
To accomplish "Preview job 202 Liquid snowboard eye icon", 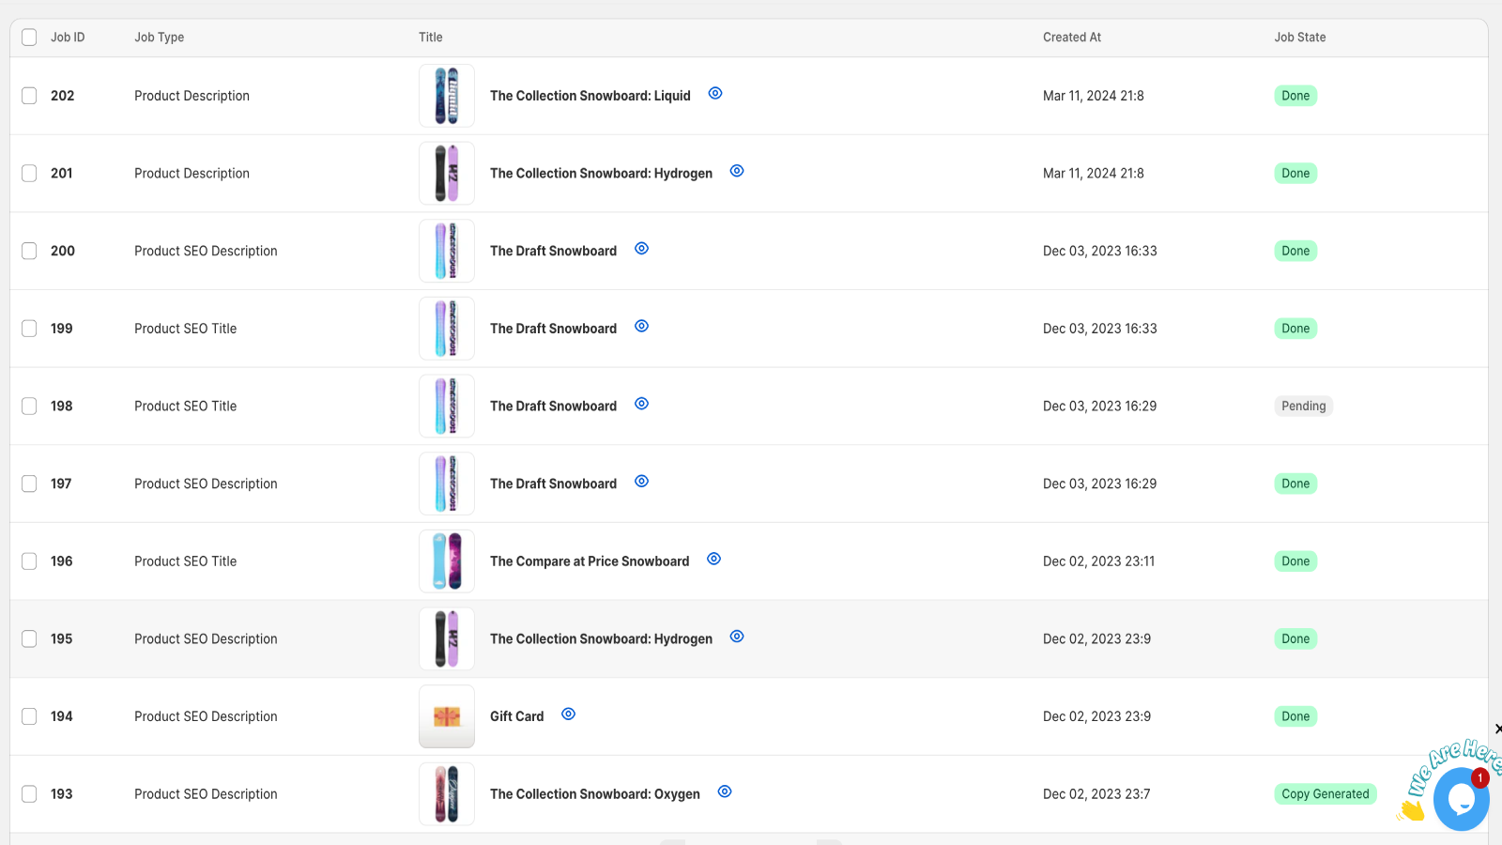I will point(715,94).
